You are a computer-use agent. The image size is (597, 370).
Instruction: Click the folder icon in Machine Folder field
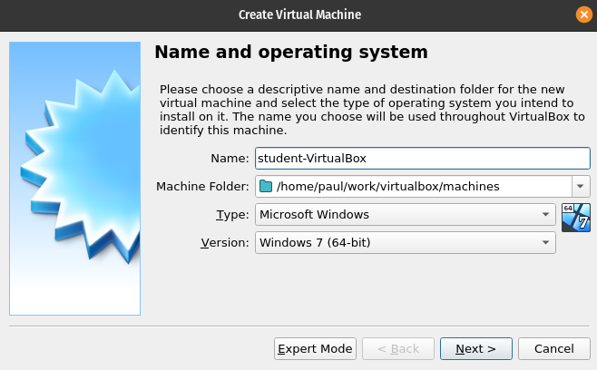[266, 187]
